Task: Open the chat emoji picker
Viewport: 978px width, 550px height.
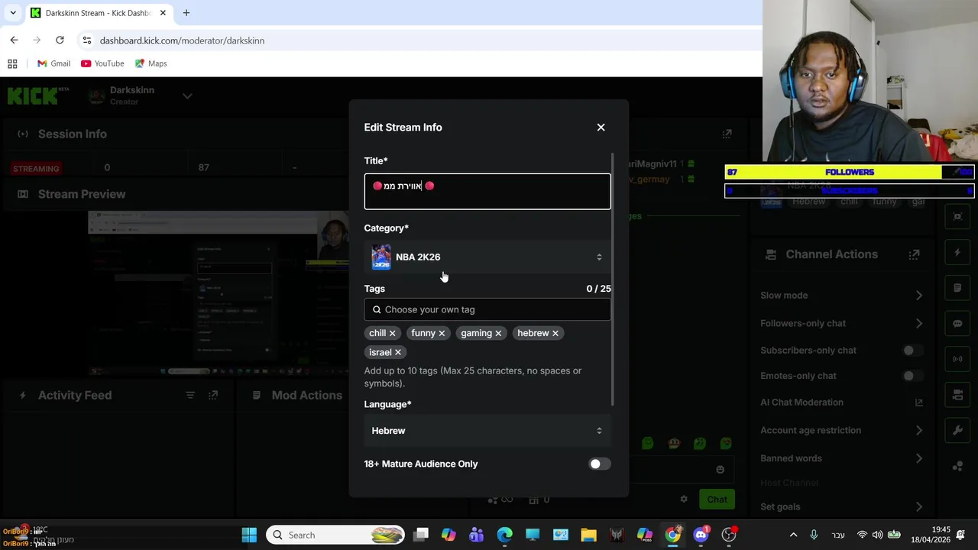Action: (720, 470)
